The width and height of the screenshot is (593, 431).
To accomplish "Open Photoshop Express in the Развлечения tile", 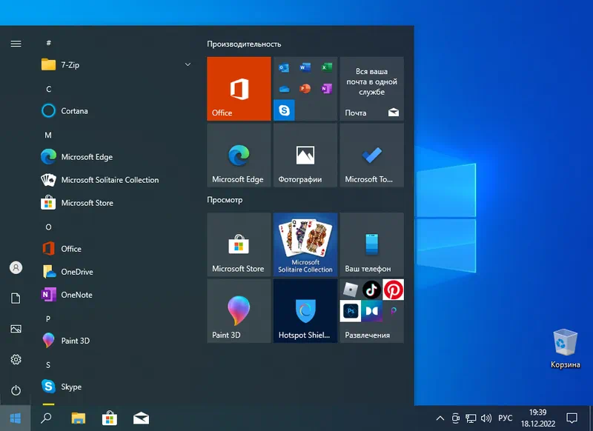I will 351,311.
